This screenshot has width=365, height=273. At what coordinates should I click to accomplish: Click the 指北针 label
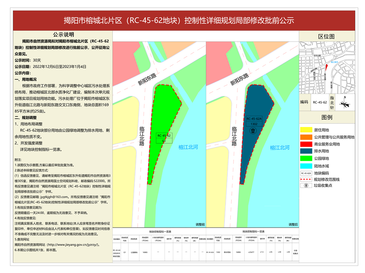point(332,103)
